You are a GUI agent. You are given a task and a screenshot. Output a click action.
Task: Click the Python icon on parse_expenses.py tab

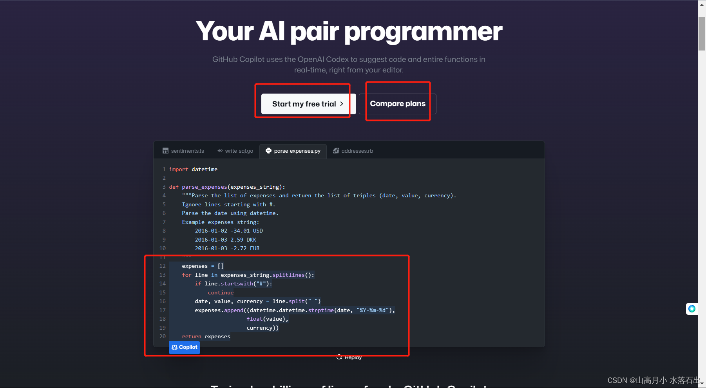coord(268,151)
